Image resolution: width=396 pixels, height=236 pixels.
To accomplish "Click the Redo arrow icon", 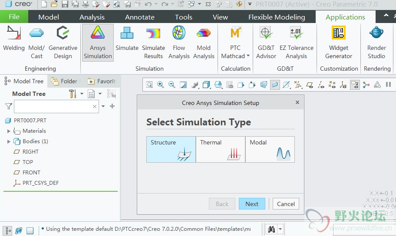I will (x=165, y=4).
